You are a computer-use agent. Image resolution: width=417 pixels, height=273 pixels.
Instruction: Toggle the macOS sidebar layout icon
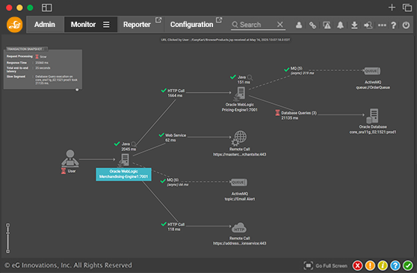(x=47, y=7)
